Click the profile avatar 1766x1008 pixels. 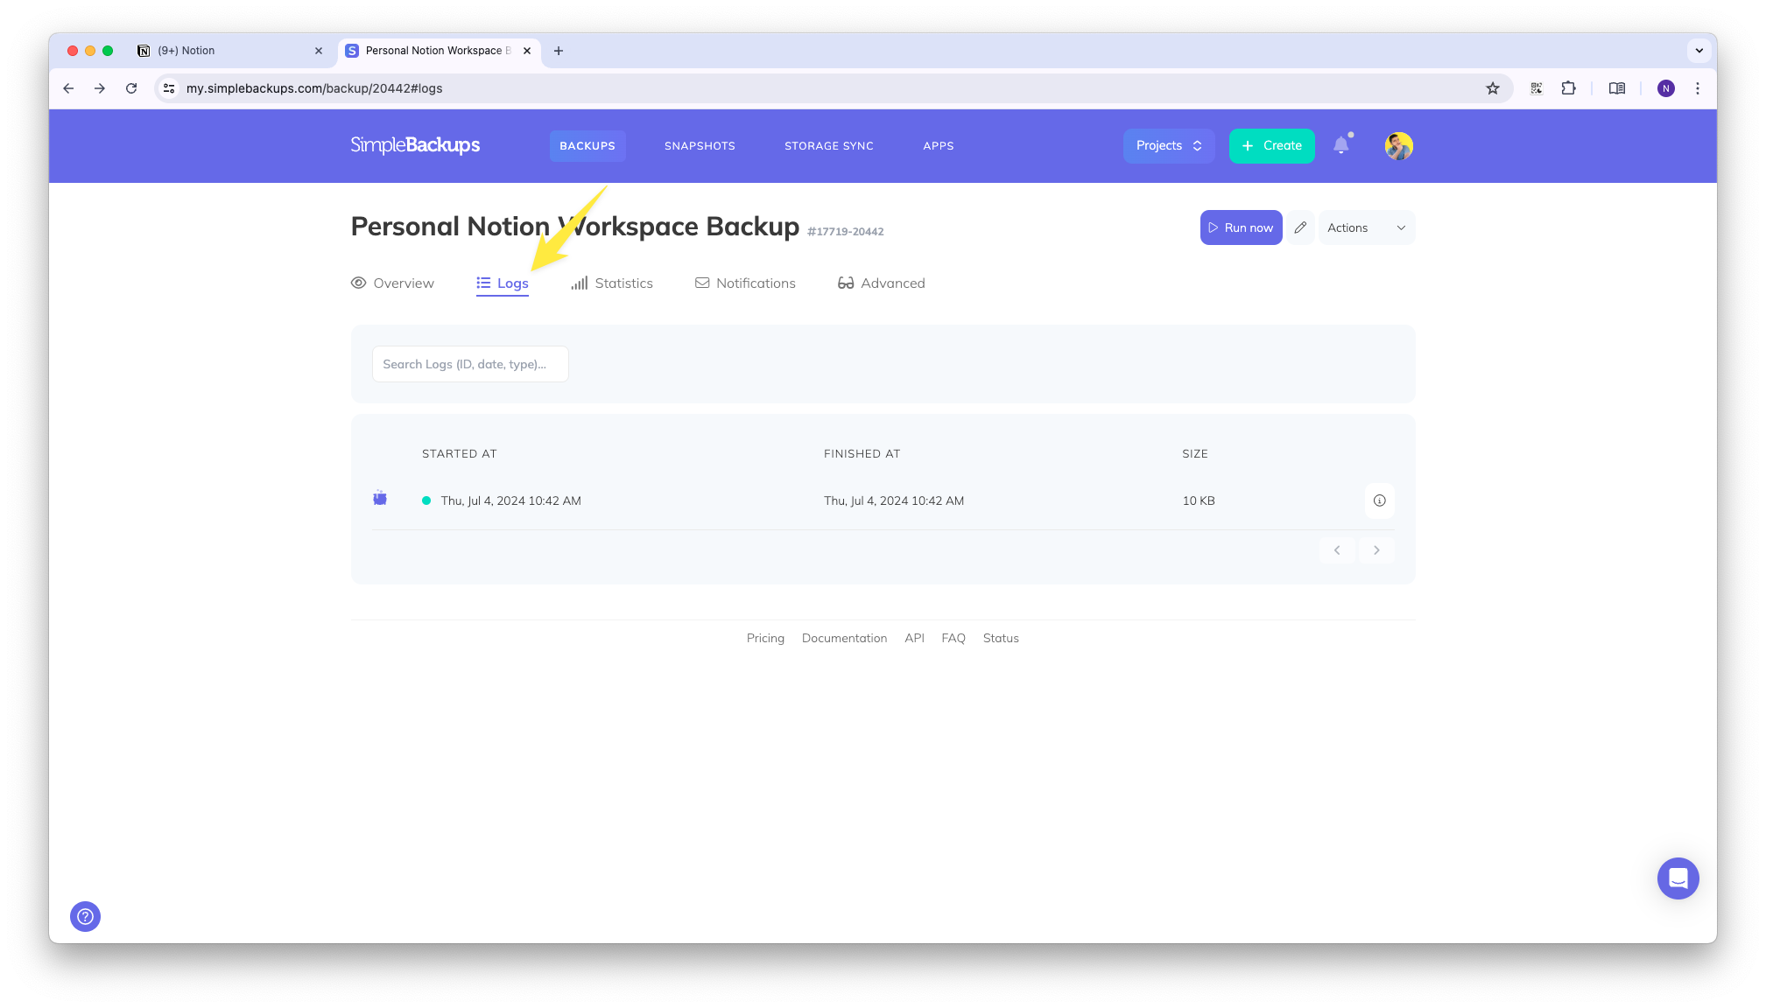tap(1398, 146)
